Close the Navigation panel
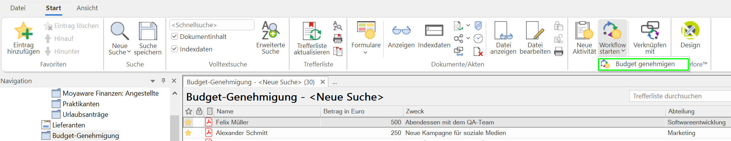The width and height of the screenshot is (731, 141). [174, 81]
